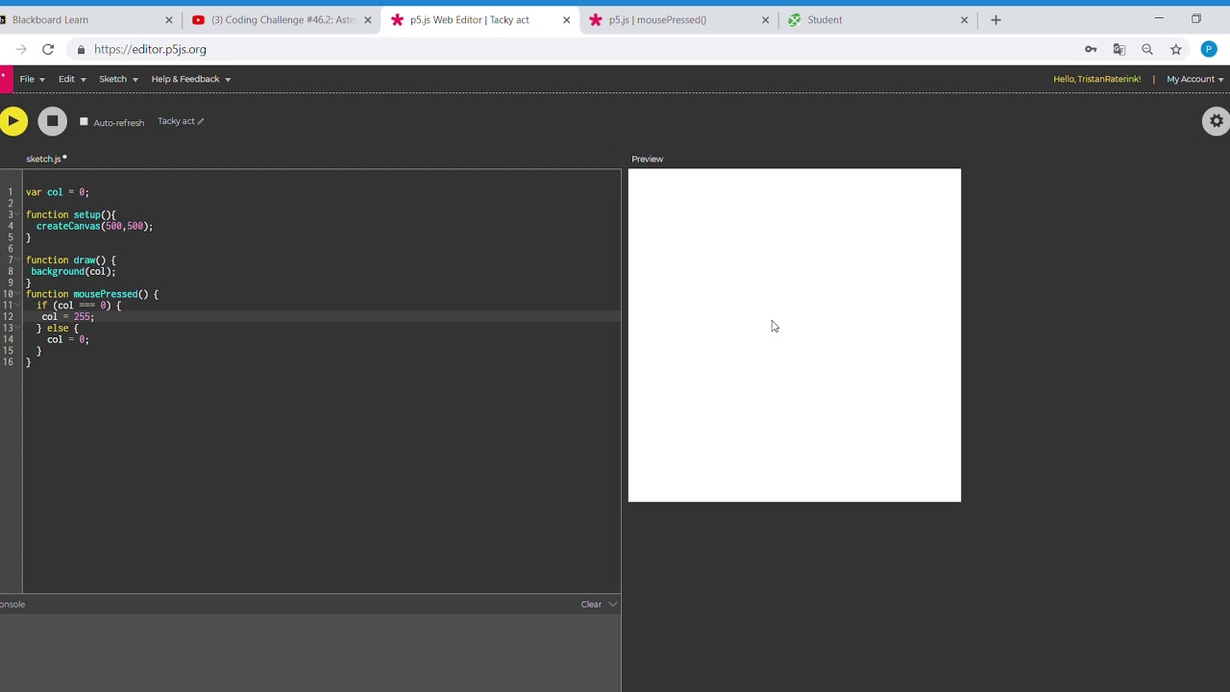The width and height of the screenshot is (1230, 692).
Task: Click the site lock icon in the address bar
Action: [81, 49]
